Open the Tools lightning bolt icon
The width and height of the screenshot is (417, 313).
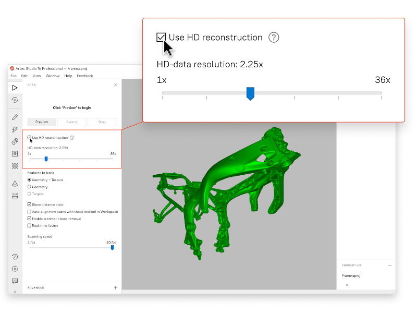(x=15, y=129)
